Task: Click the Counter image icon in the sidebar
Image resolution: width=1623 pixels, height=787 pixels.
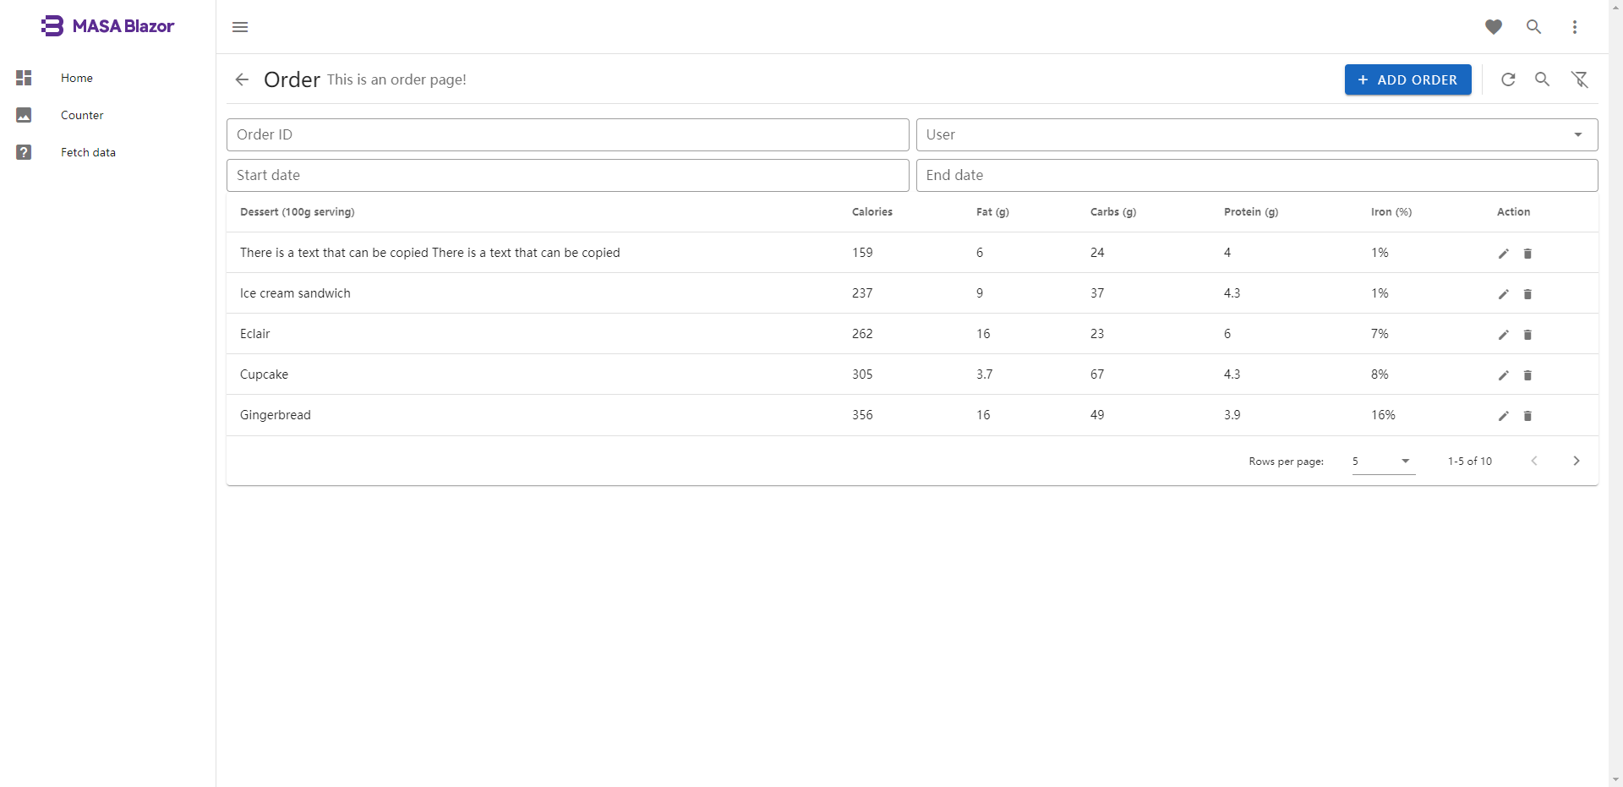Action: point(24,115)
